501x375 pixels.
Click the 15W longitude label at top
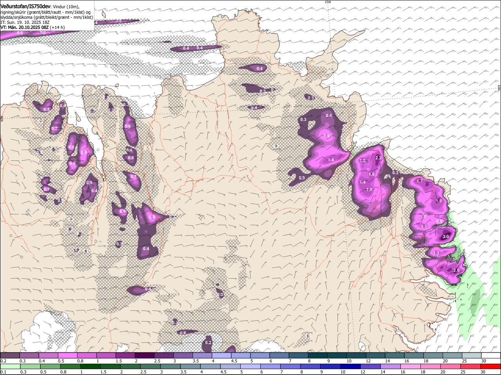click(328, 2)
